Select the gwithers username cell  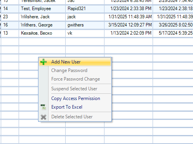click(x=85, y=25)
